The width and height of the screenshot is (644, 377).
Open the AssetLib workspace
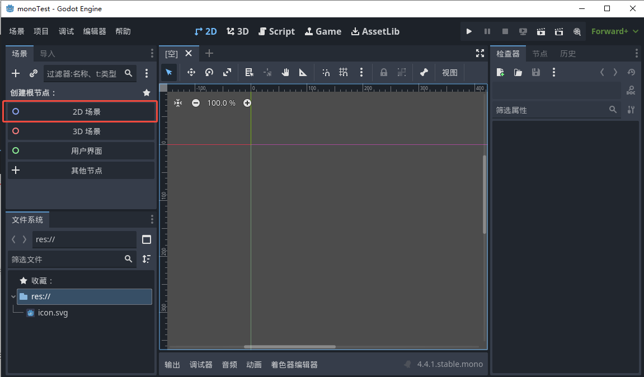click(375, 32)
